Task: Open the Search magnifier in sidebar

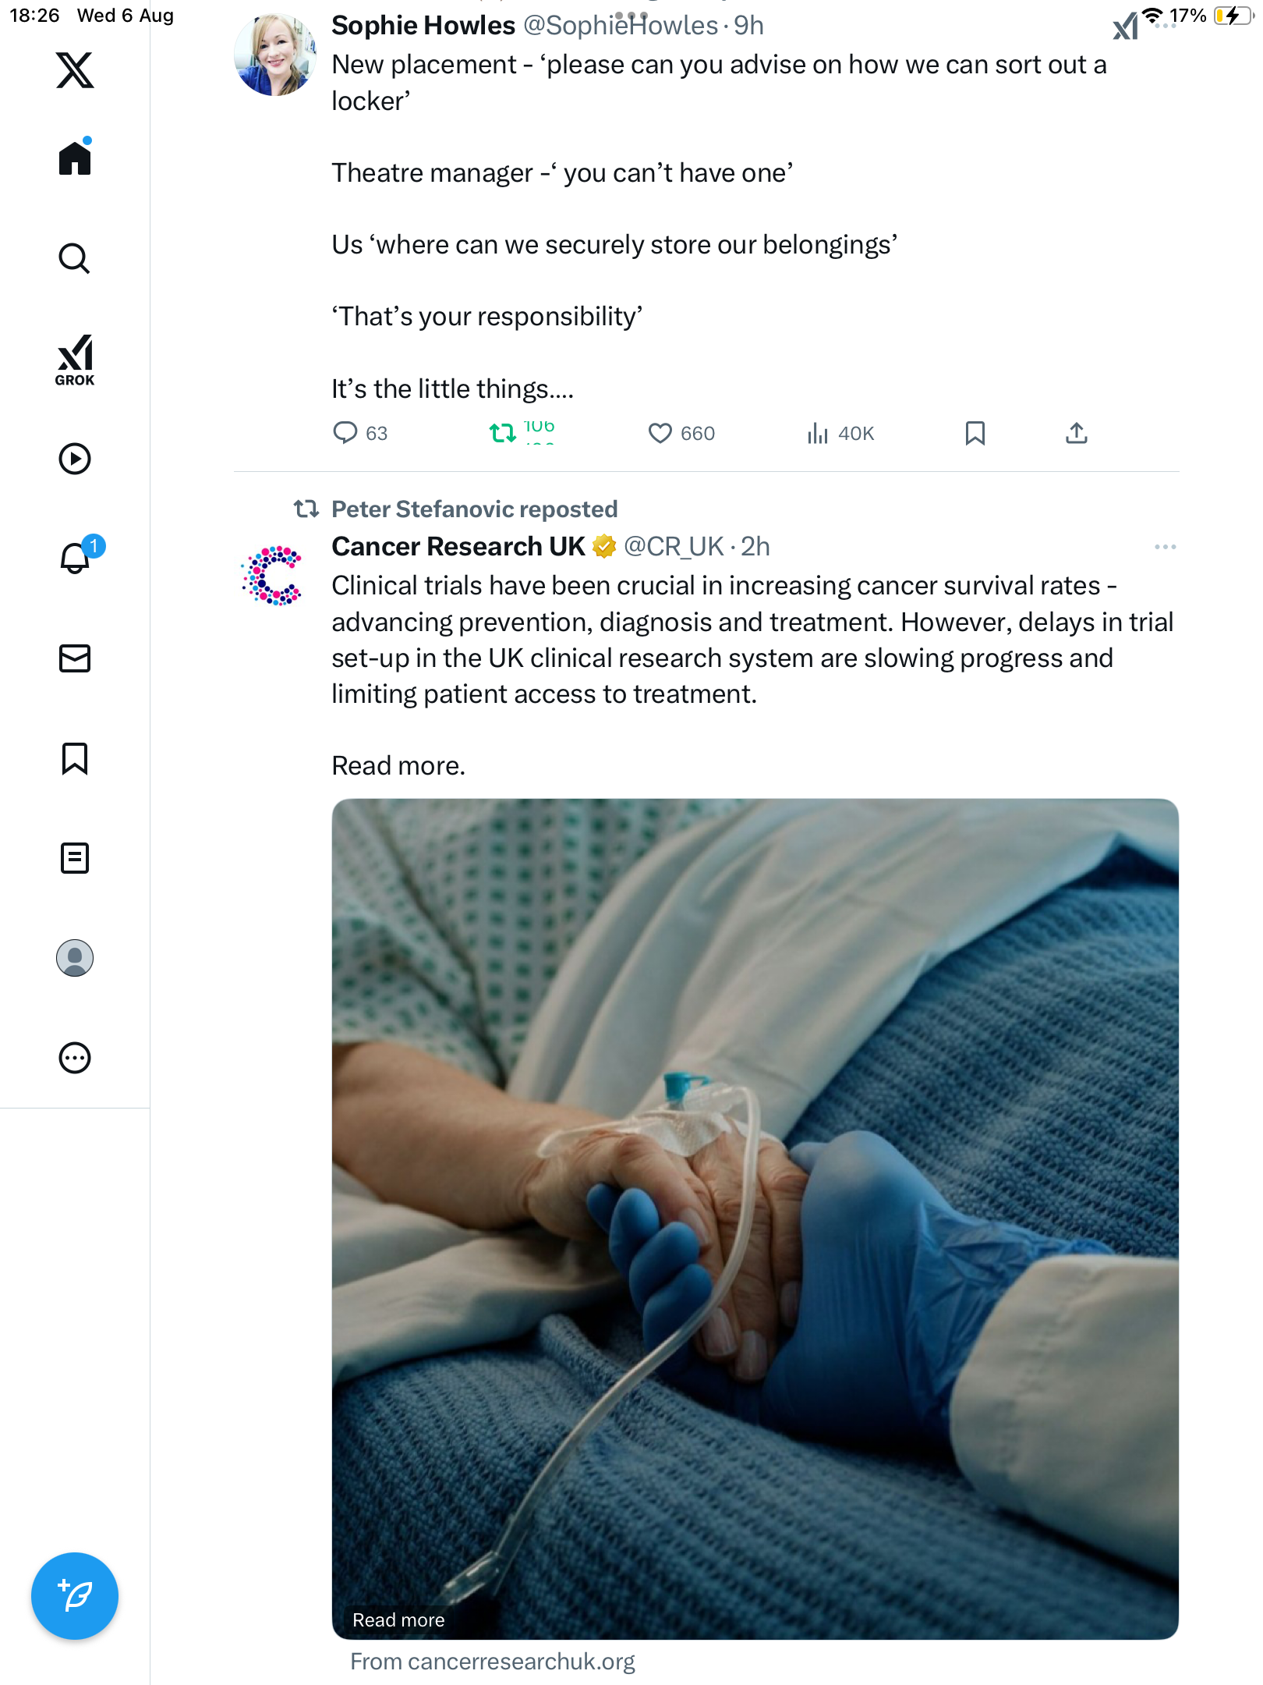Action: [75, 258]
